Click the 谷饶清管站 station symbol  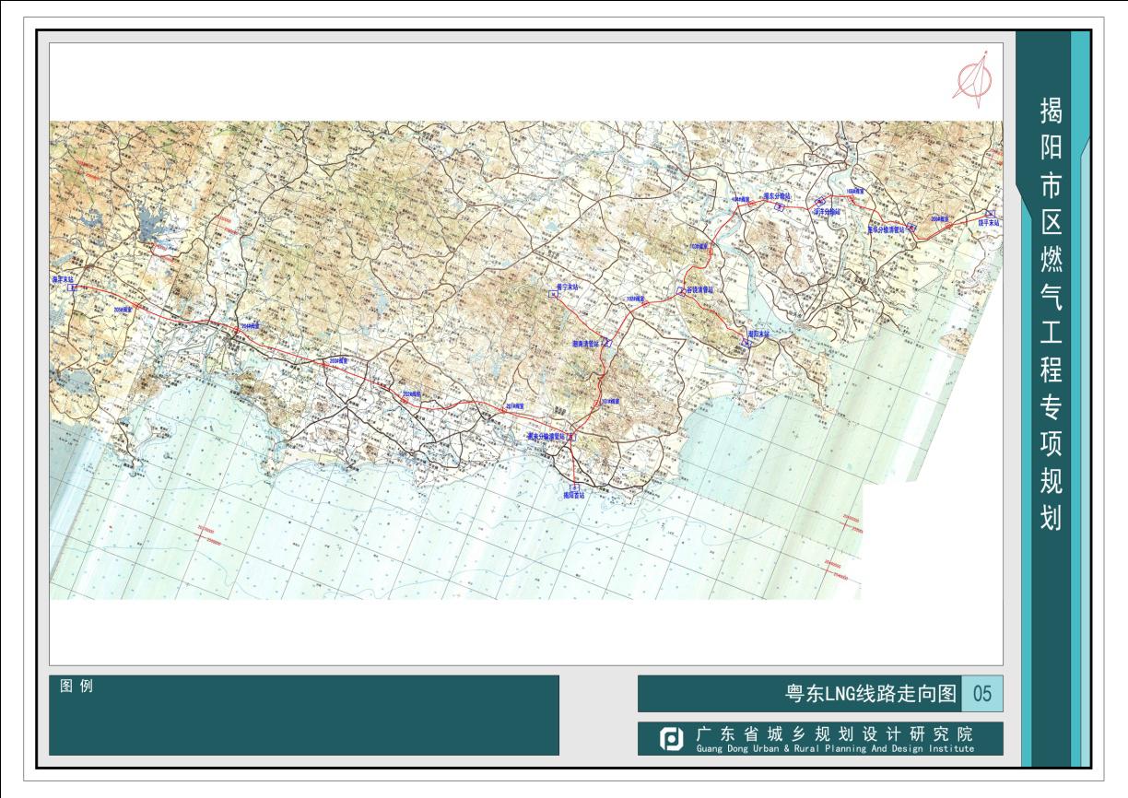pos(682,291)
